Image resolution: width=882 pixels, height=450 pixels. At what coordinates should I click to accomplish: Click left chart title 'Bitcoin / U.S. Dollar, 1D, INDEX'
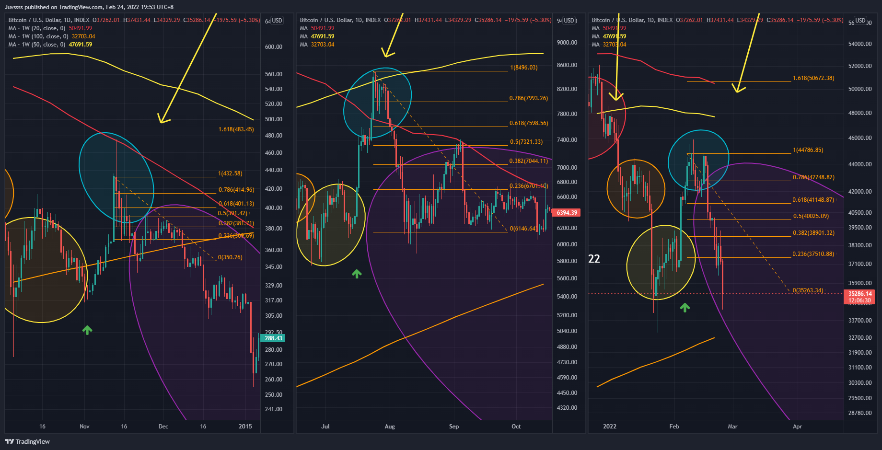pyautogui.click(x=49, y=20)
